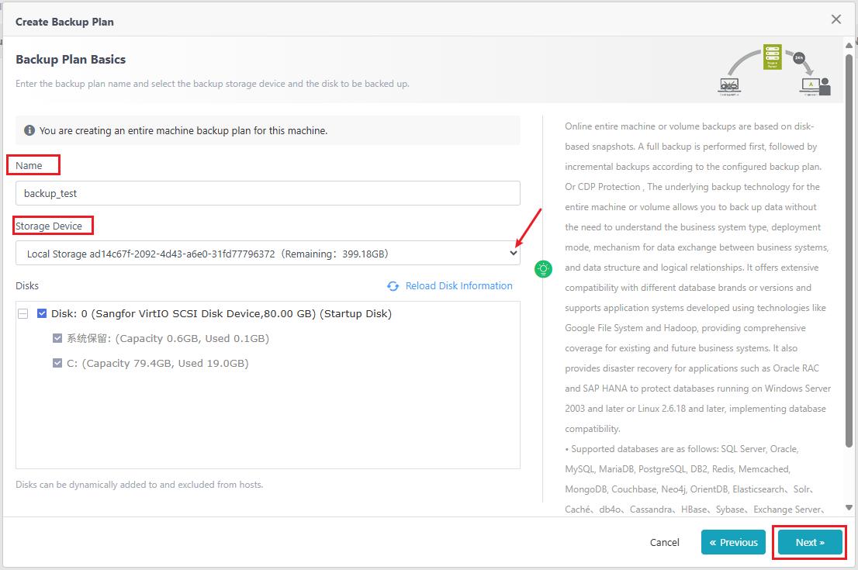Click the backup workflow illustration in header

tap(774, 70)
